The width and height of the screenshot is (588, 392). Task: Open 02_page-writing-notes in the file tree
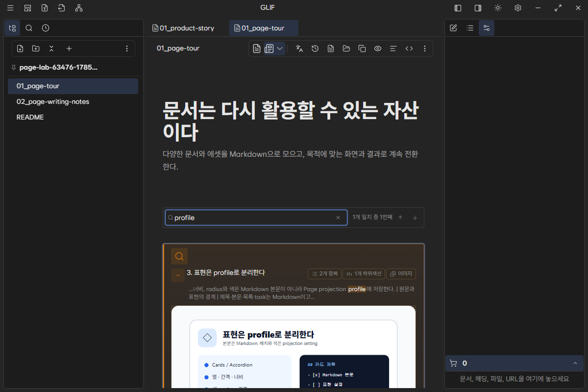(73, 101)
